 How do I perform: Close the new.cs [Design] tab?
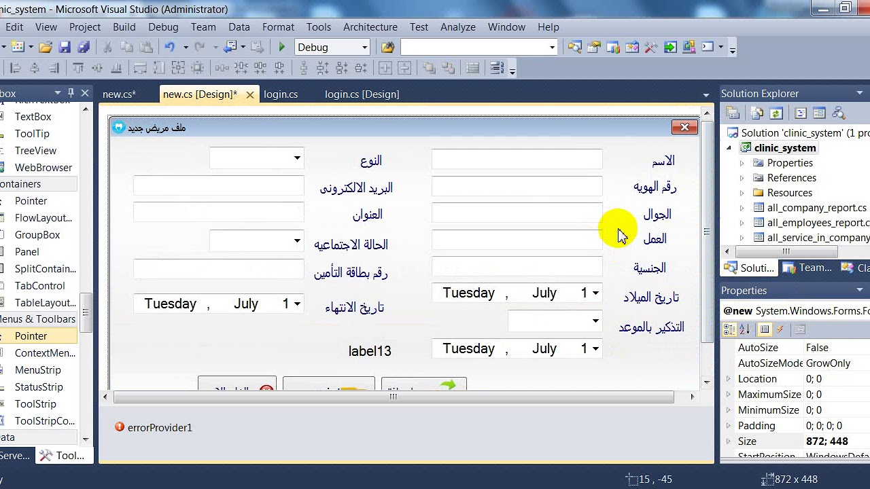250,94
